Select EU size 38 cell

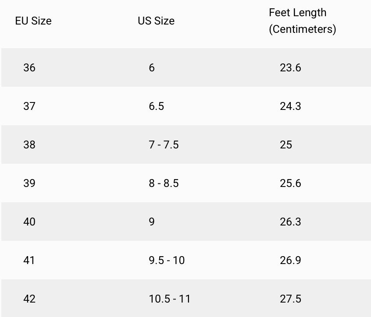click(29, 145)
